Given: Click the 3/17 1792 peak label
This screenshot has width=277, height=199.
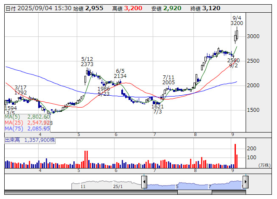Looking at the screenshot, I should pyautogui.click(x=20, y=90).
